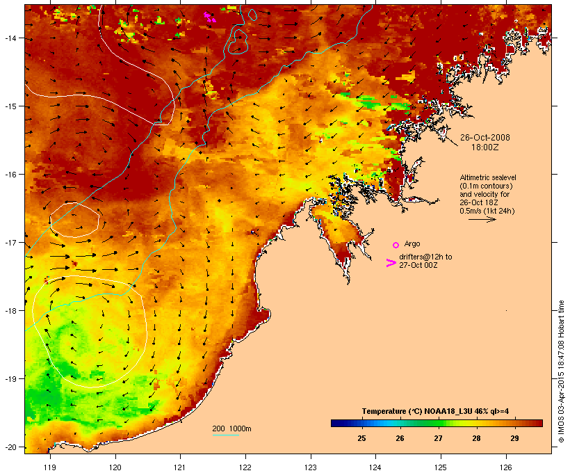Click the dark blue end of temperature colorbar

coord(335,423)
